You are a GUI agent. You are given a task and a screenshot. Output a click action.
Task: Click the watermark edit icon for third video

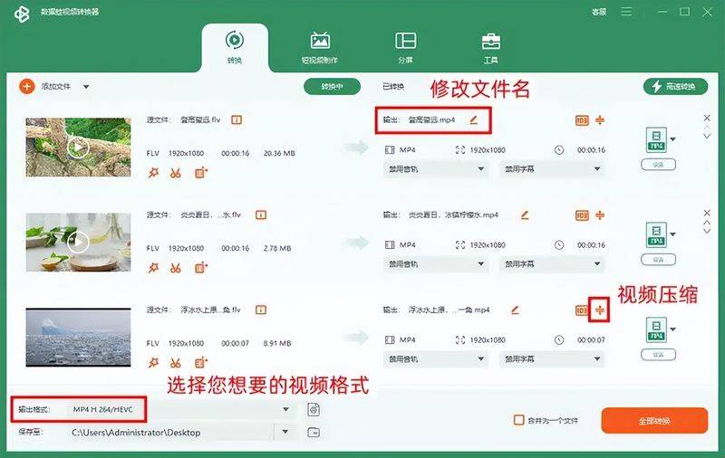[200, 363]
